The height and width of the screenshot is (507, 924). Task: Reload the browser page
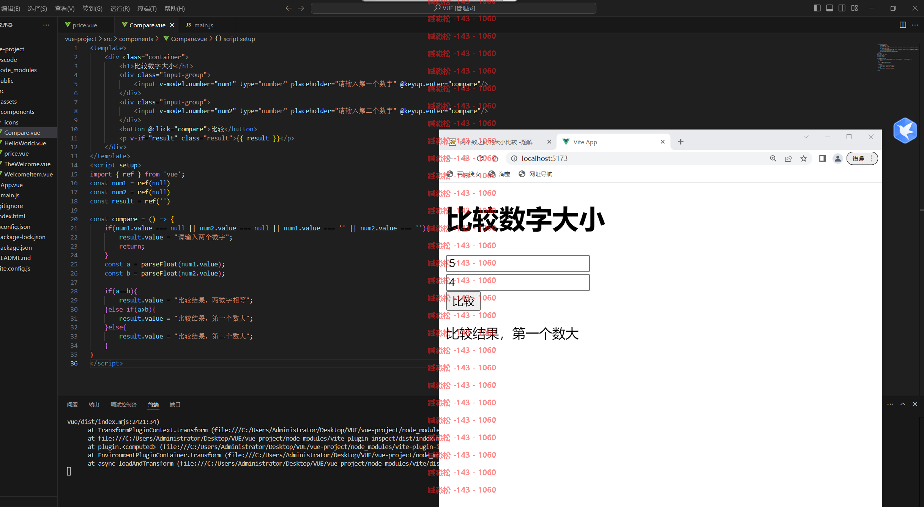pyautogui.click(x=481, y=159)
